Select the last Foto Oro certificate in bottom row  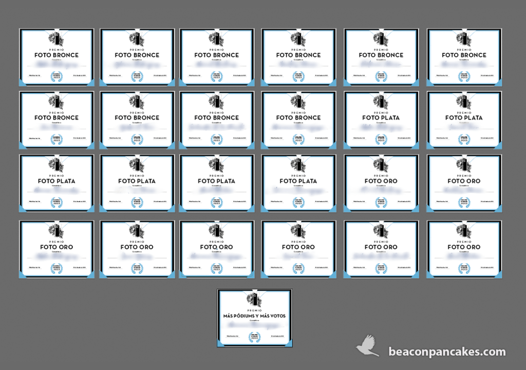(464, 249)
